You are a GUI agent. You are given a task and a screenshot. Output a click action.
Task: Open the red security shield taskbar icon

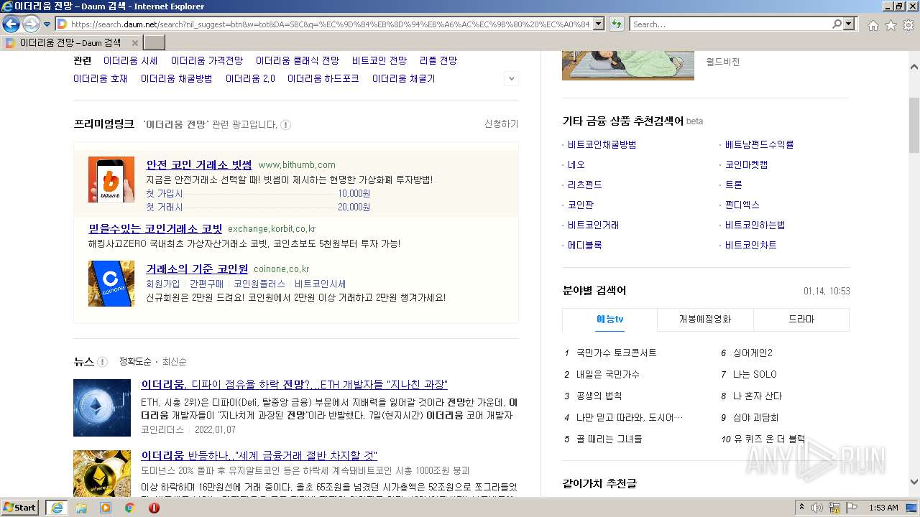point(154,508)
